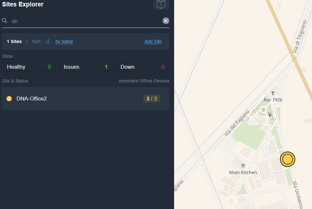Select the yellow site marker on the map
Screen dimensions: 312x209
(x=287, y=159)
